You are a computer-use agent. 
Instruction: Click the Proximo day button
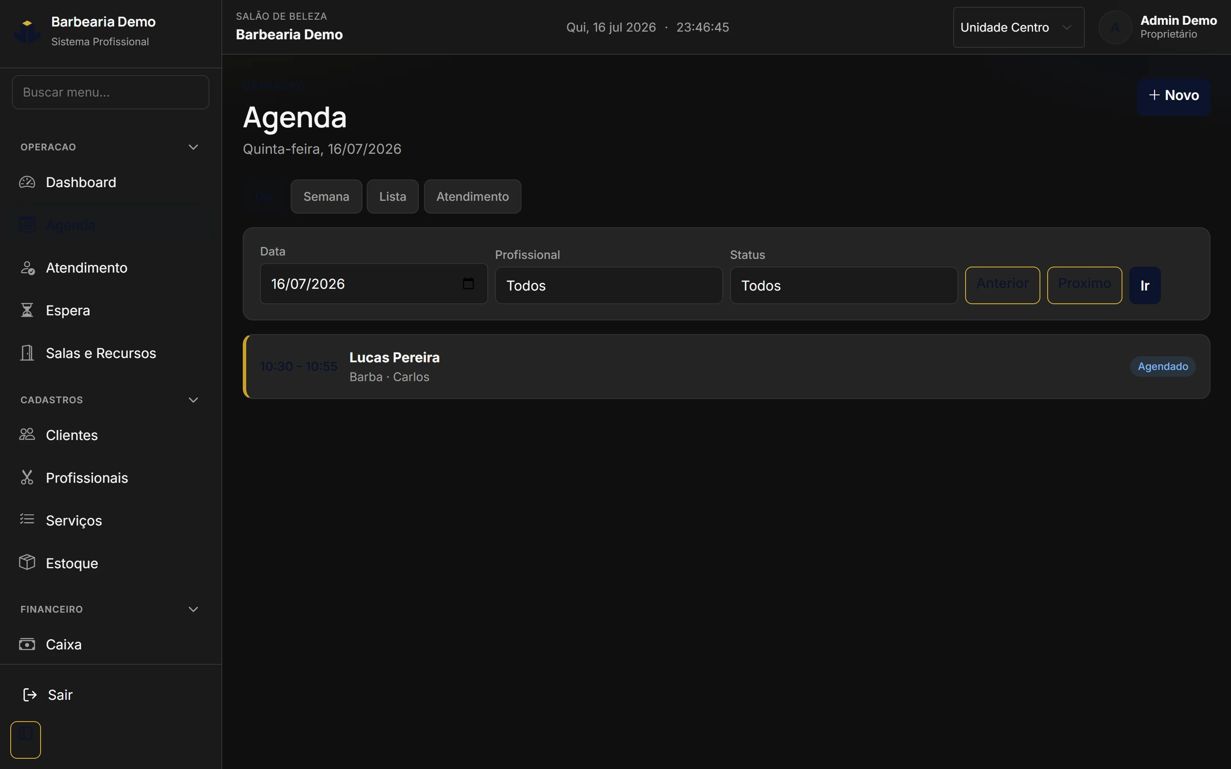[1084, 285]
